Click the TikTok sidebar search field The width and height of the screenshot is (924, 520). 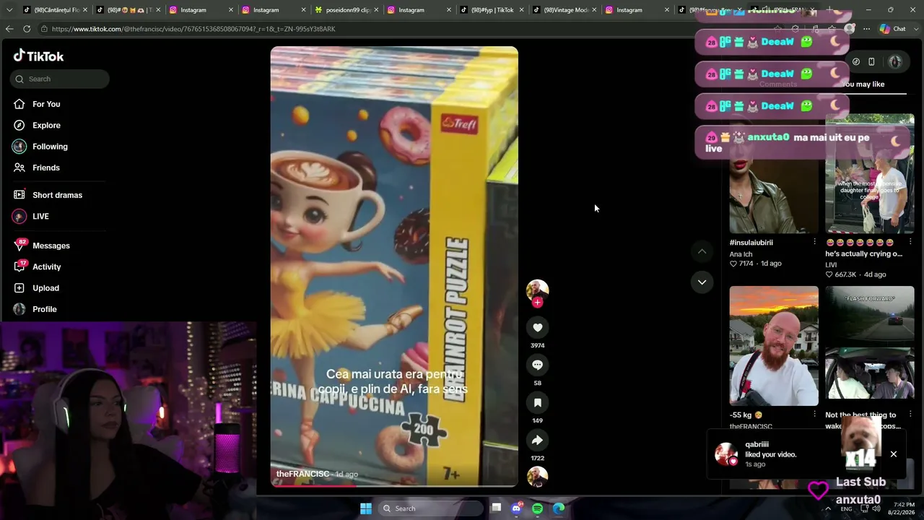(60, 79)
